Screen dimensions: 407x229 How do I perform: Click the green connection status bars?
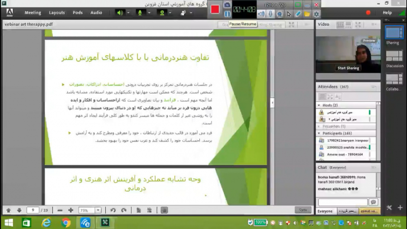click(402, 13)
